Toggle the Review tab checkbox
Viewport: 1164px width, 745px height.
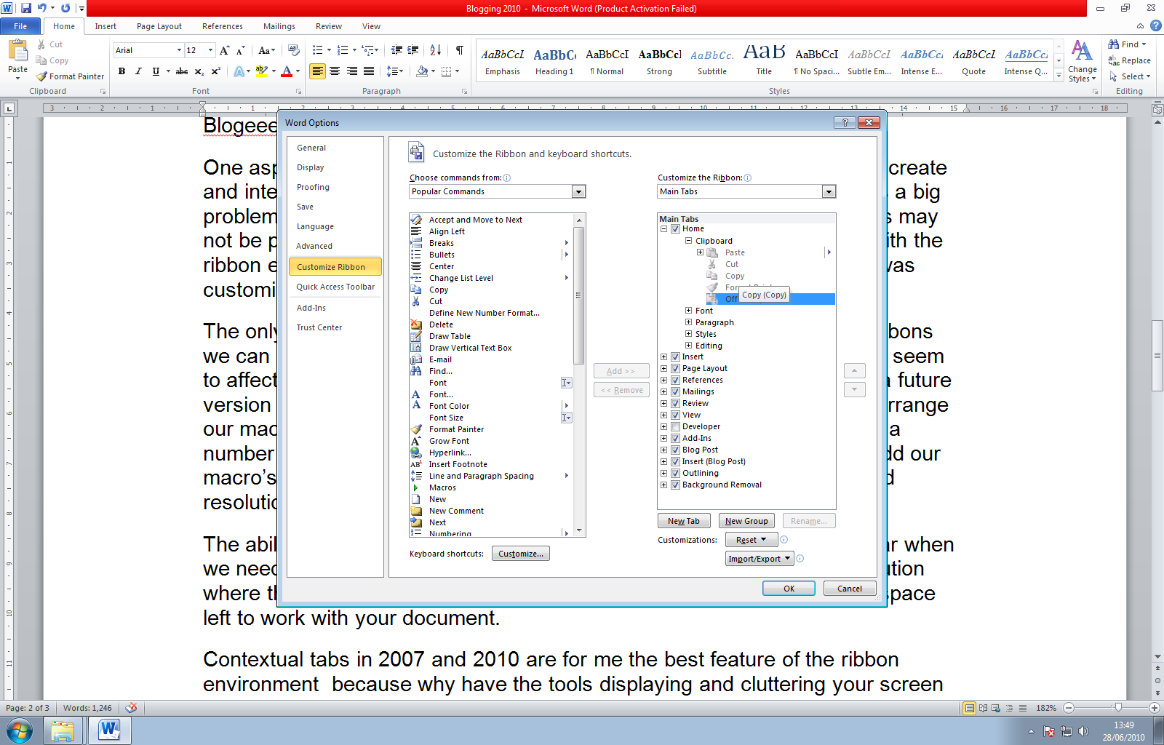(675, 403)
